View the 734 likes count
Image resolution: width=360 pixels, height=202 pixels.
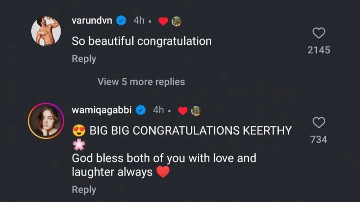319,139
